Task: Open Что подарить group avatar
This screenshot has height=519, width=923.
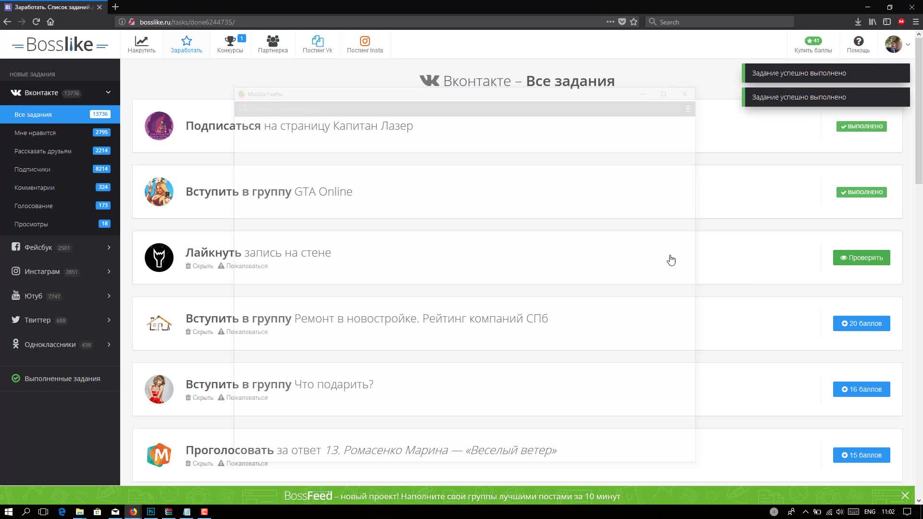Action: [x=159, y=389]
